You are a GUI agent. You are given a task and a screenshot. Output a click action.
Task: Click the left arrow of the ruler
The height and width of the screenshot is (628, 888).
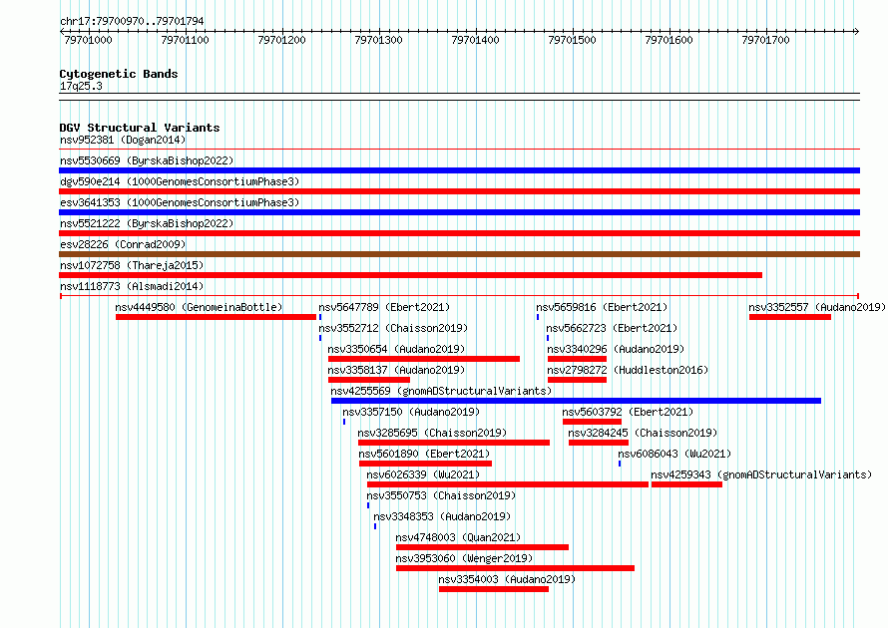click(x=62, y=32)
